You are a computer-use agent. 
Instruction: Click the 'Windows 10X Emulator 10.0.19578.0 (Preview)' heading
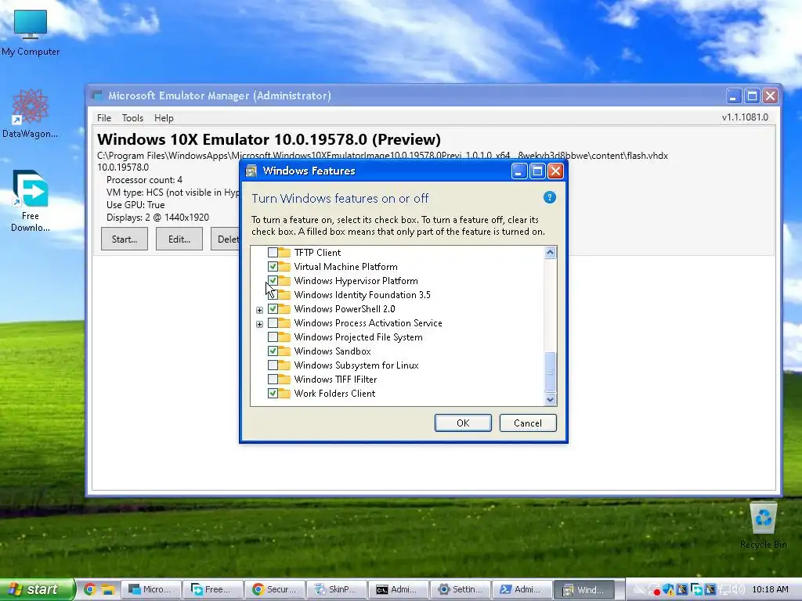click(x=269, y=139)
